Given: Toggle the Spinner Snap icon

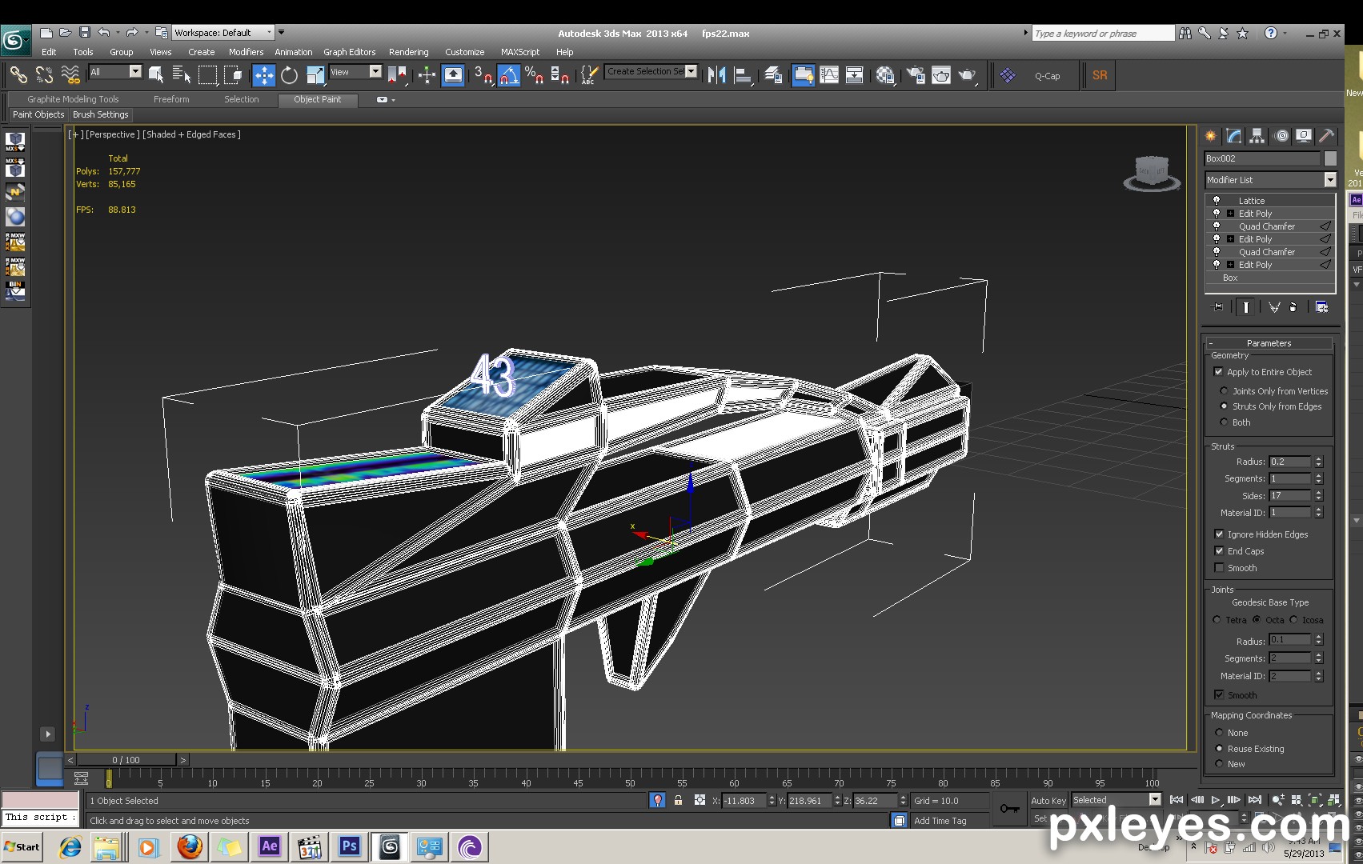Looking at the screenshot, I should click(559, 75).
